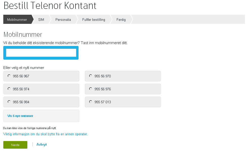Click the existing mobile number input field
Image resolution: width=247 pixels, height=156 pixels.
[x=41, y=53]
